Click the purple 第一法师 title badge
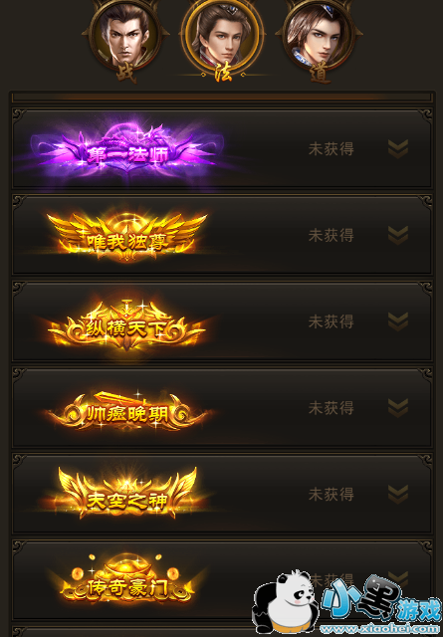Screen dimensions: 443x637 pos(127,151)
